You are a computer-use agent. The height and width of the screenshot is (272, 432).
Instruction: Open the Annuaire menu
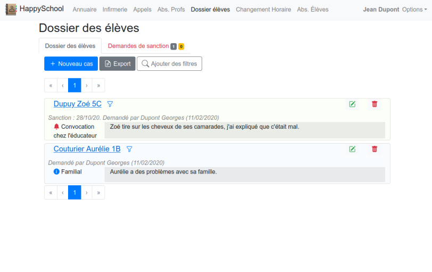click(x=85, y=10)
